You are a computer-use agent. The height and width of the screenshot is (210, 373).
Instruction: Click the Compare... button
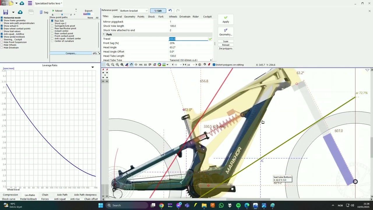tap(71, 53)
